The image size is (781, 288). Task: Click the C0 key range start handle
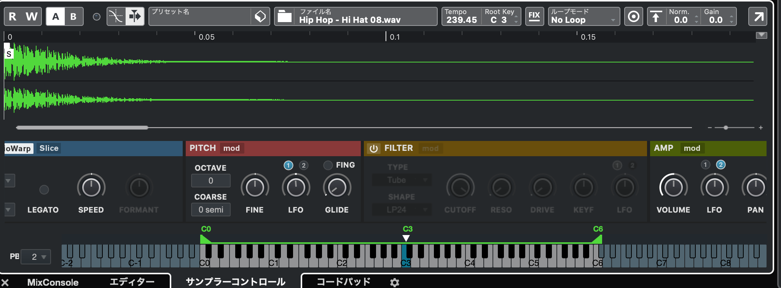point(206,239)
